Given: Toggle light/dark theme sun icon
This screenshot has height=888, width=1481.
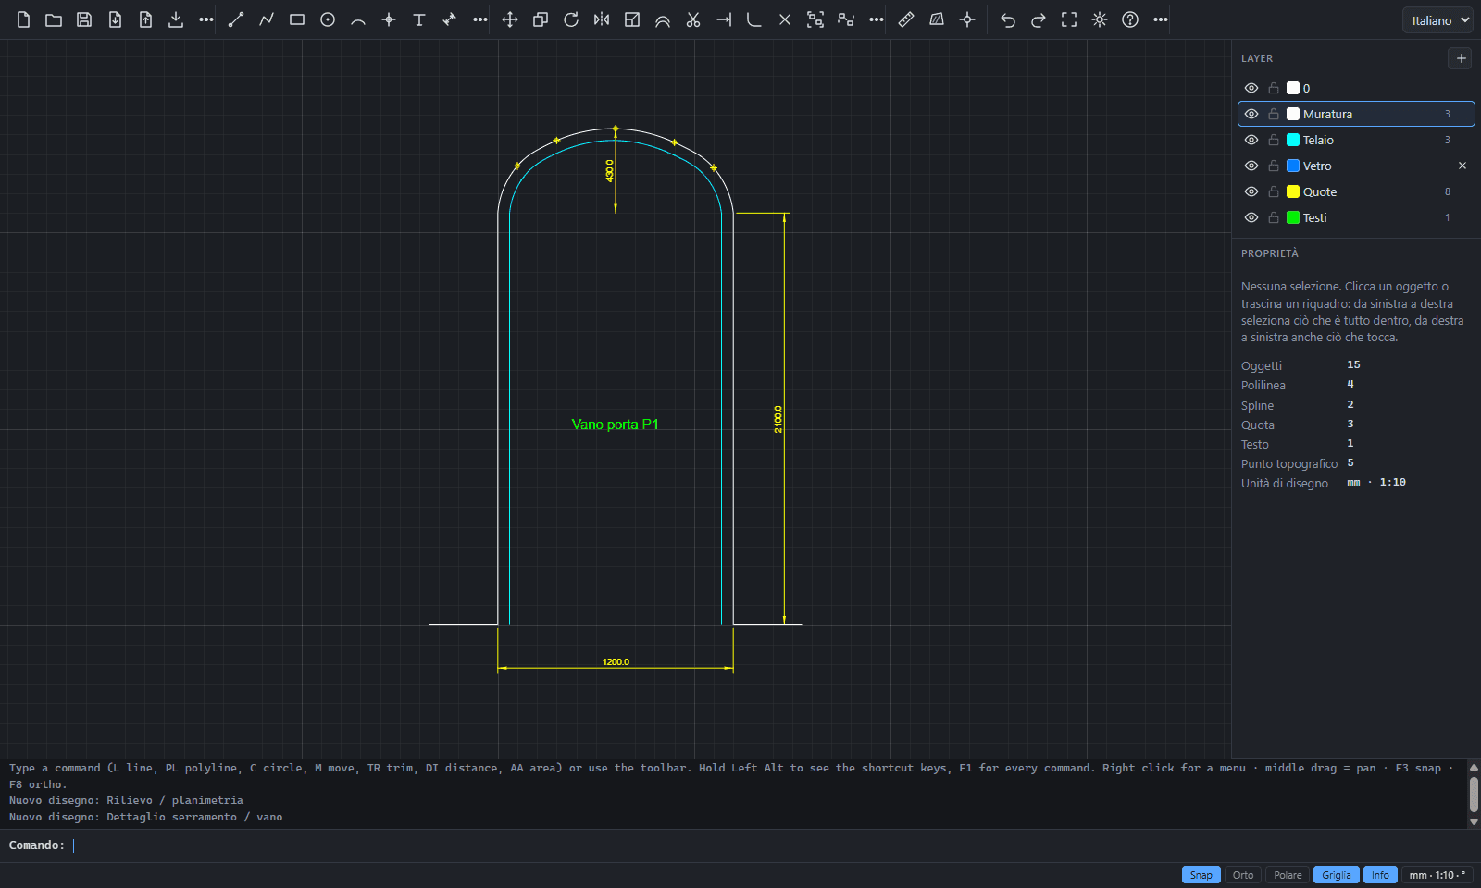Looking at the screenshot, I should tap(1100, 19).
